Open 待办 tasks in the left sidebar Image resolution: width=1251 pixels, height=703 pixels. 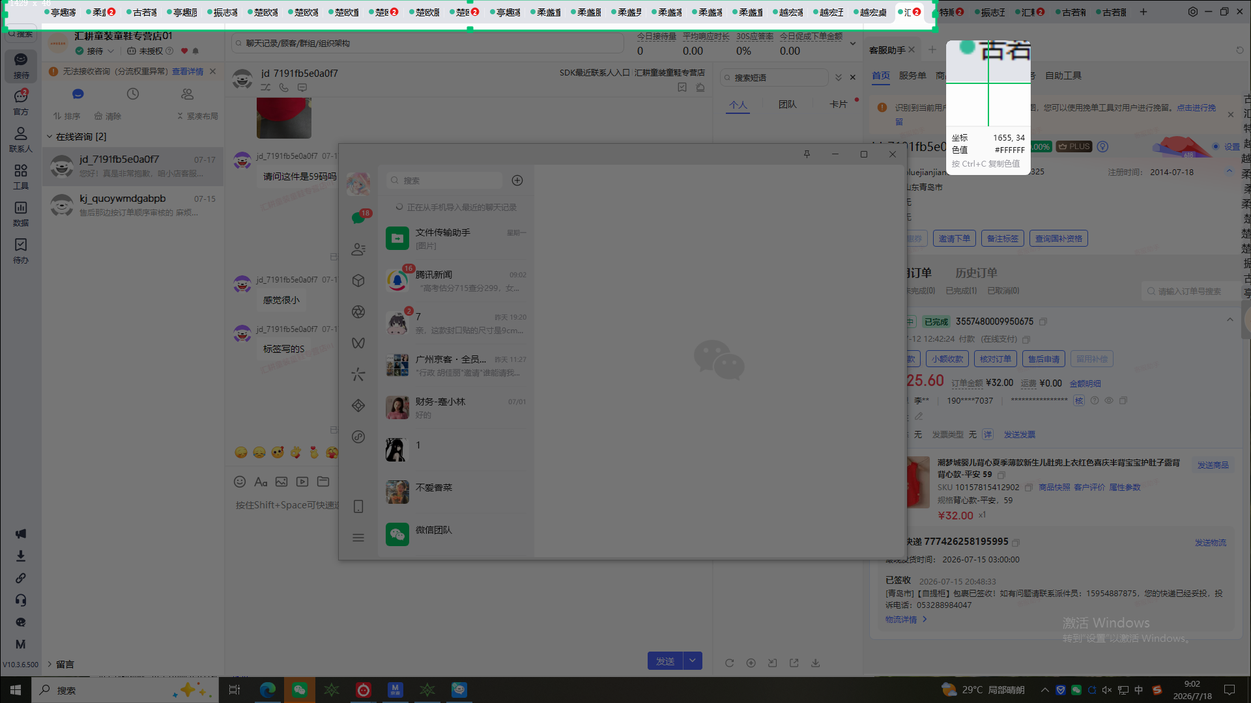point(21,251)
